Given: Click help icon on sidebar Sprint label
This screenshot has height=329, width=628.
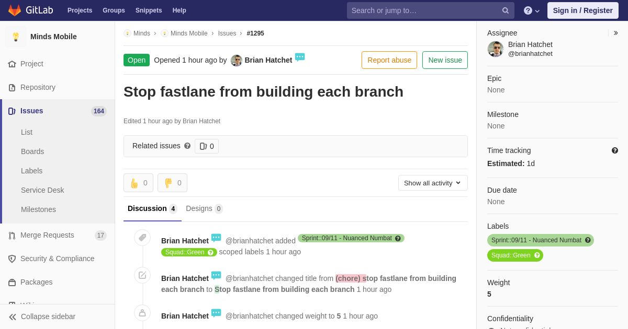Looking at the screenshot, I should click(x=588, y=240).
